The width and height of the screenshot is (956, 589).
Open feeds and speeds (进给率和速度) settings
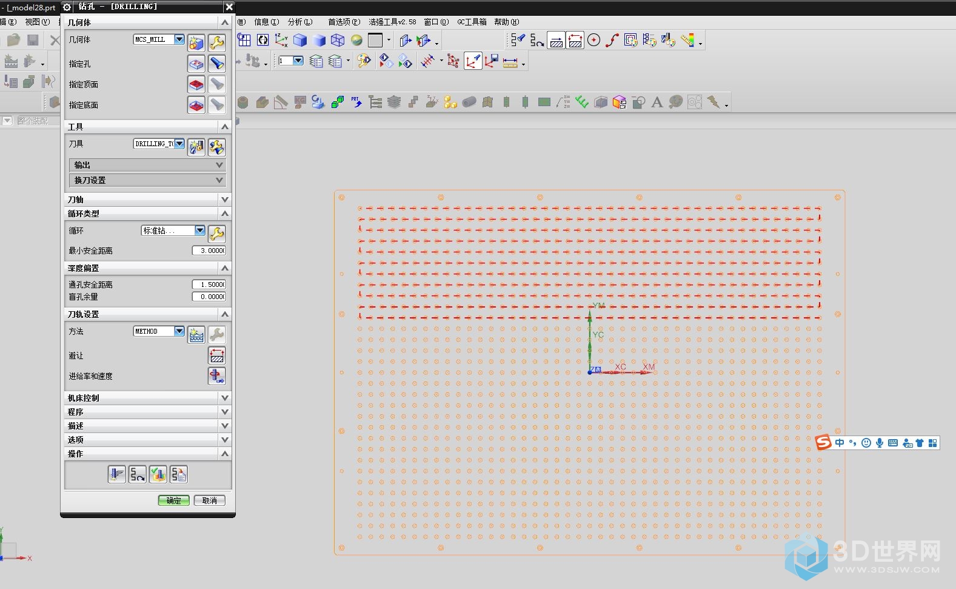[216, 376]
